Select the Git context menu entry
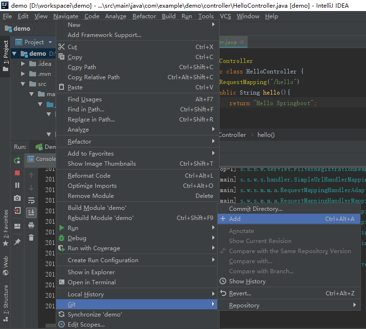The height and width of the screenshot is (329, 366). (137, 305)
